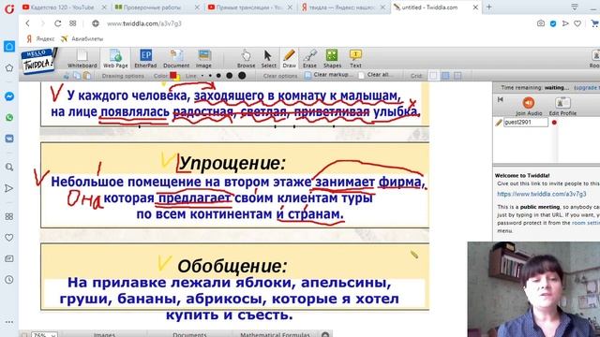The height and width of the screenshot is (337, 600).
Task: Open the Opera menu logo
Action: pos(9,8)
